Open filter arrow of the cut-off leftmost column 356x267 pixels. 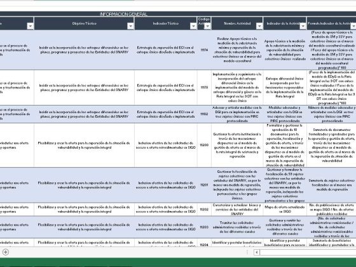click(x=31, y=26)
